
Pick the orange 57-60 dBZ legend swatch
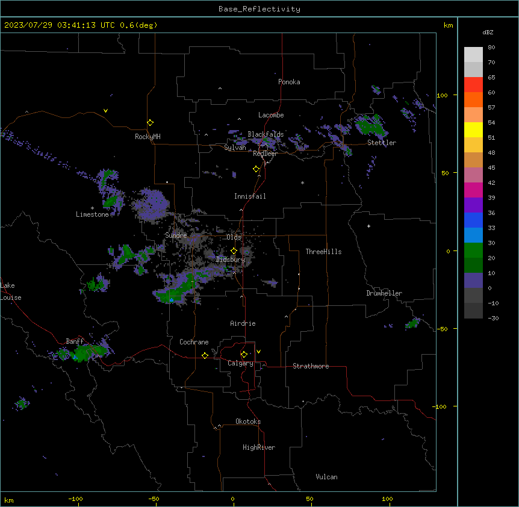pyautogui.click(x=473, y=99)
